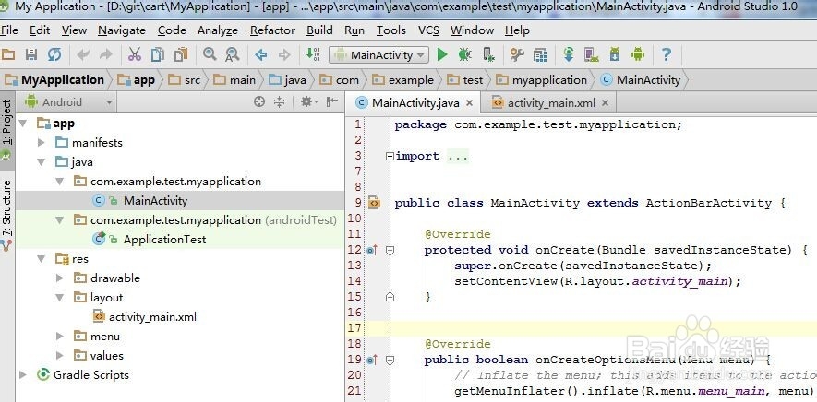
Task: Expand the values folder
Action: click(60, 356)
